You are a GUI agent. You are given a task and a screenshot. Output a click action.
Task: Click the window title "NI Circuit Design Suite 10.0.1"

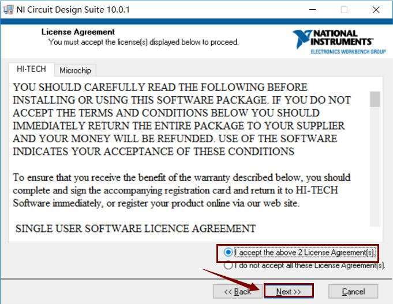[73, 10]
